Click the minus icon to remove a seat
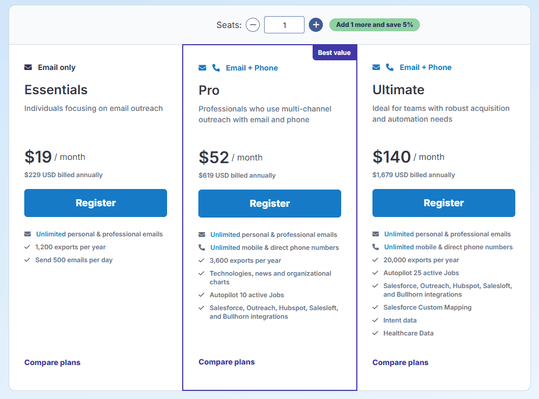539x399 pixels. click(252, 25)
